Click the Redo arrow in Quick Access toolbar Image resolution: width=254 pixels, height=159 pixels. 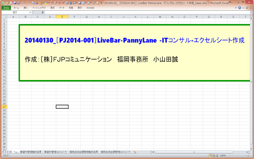28,3
